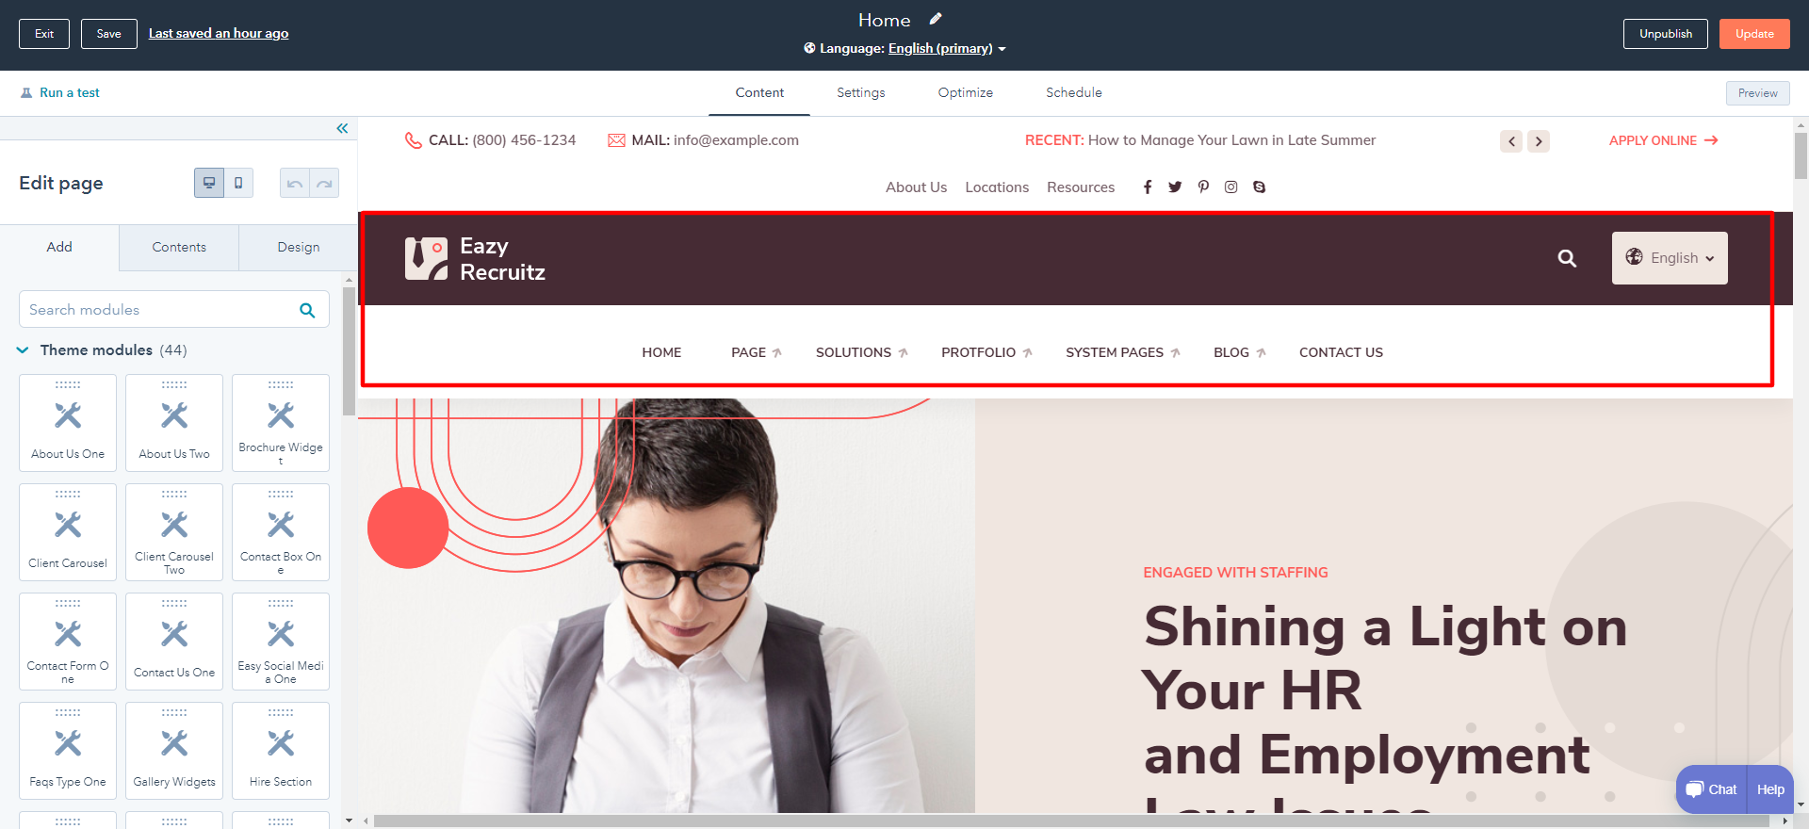Screen dimensions: 1809x829
Task: Open the English language switcher dropdown
Action: pos(1670,258)
